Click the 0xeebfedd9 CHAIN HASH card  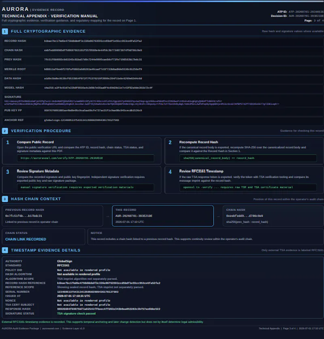click(x=273, y=216)
